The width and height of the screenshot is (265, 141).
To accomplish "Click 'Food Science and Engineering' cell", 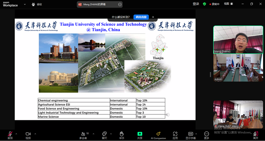I will (74, 109).
